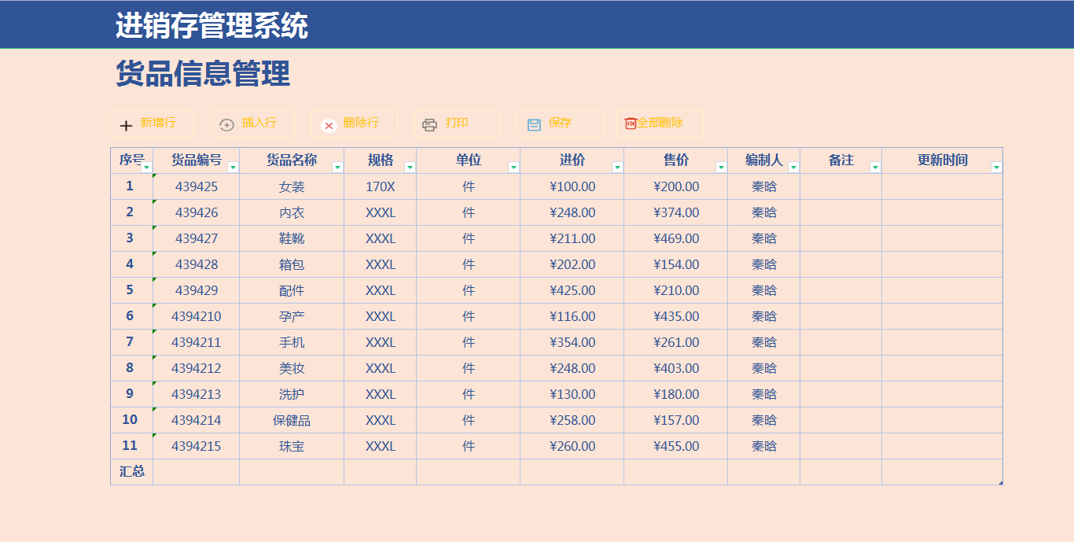Select the cell containing 女装
1074x542 pixels.
[291, 186]
